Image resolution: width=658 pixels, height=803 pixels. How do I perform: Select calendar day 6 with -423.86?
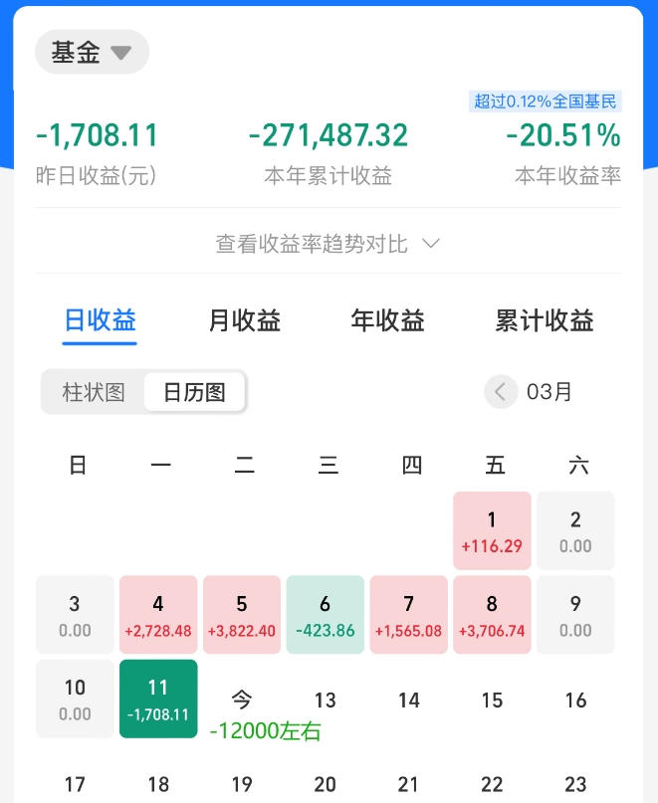326,615
